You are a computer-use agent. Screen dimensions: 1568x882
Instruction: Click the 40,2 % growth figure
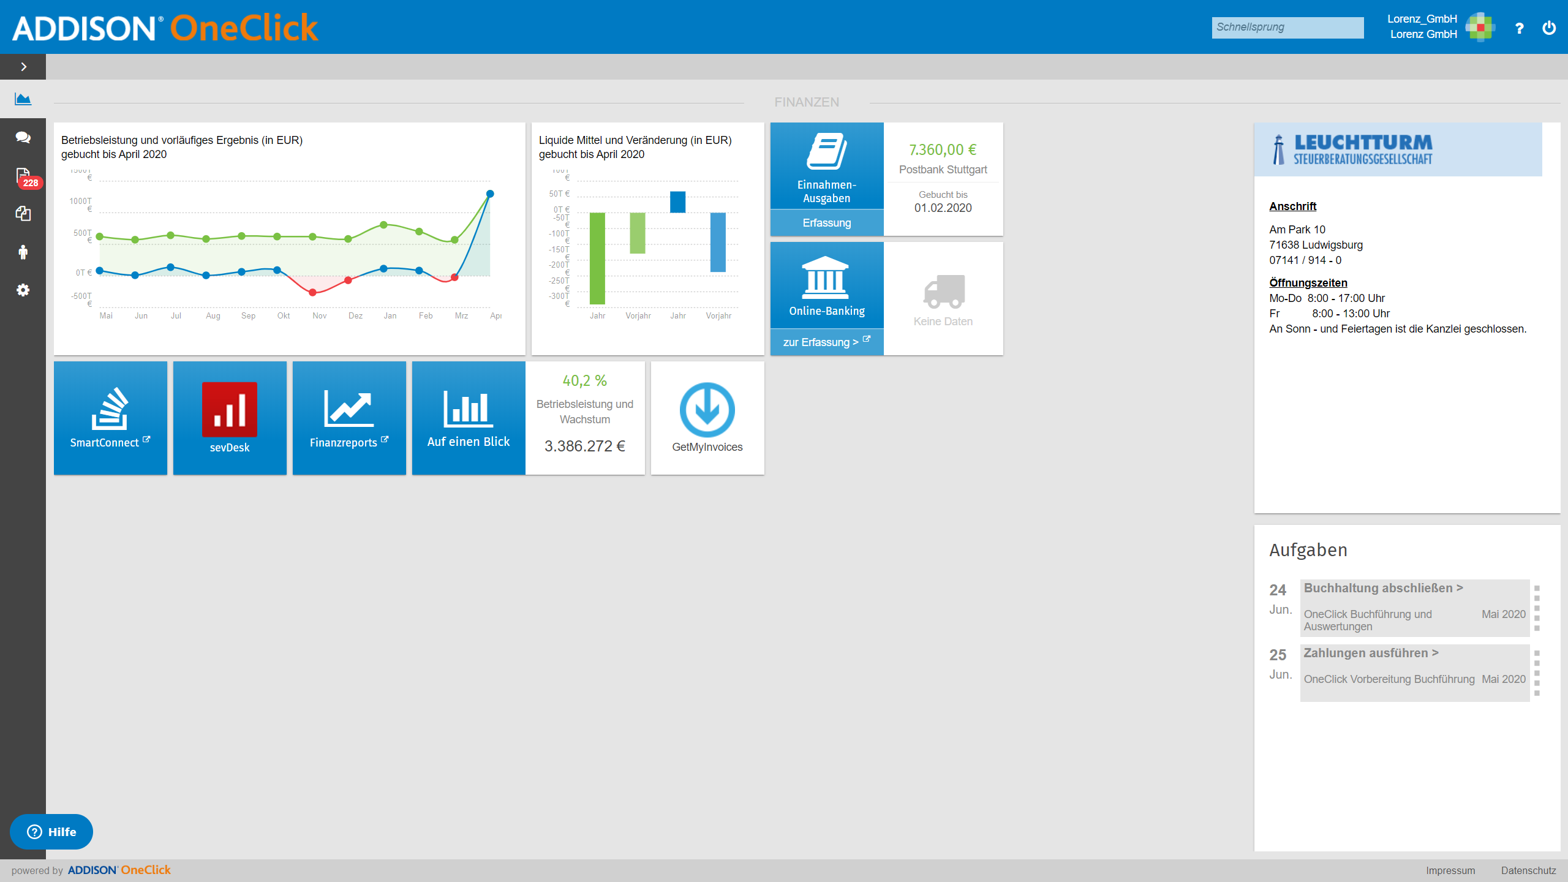click(585, 380)
